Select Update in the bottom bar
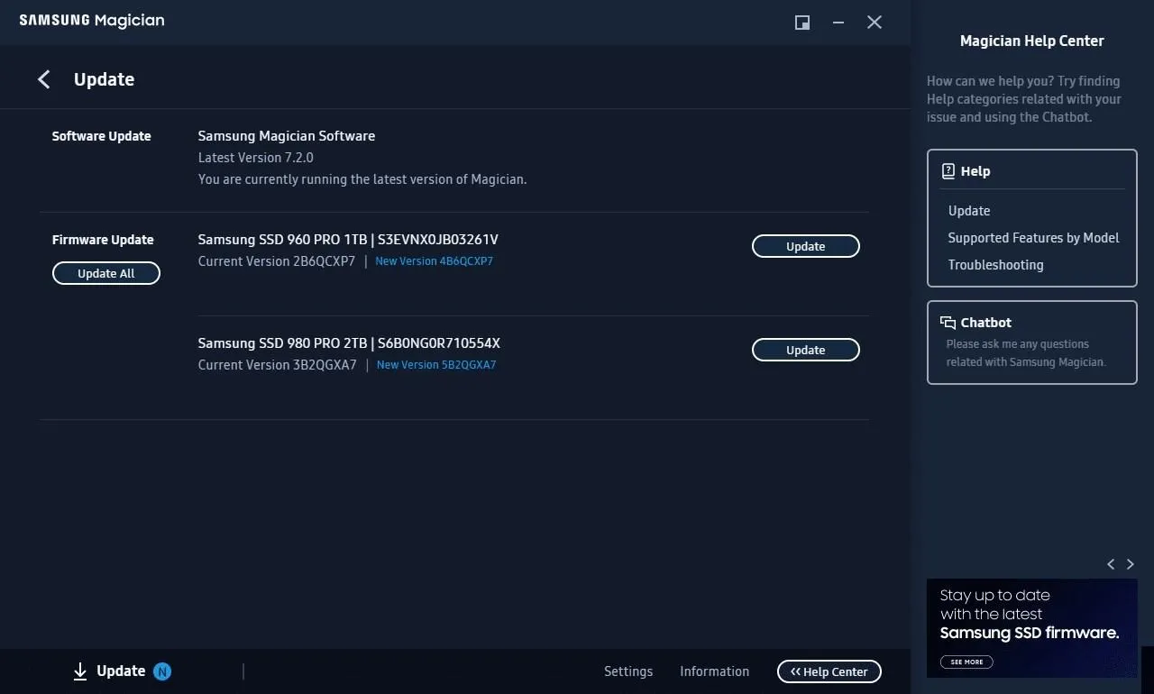The image size is (1154, 694). (121, 671)
